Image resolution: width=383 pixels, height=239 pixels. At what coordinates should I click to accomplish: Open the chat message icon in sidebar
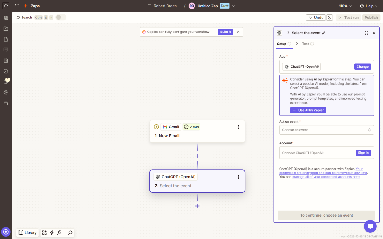pos(6,50)
